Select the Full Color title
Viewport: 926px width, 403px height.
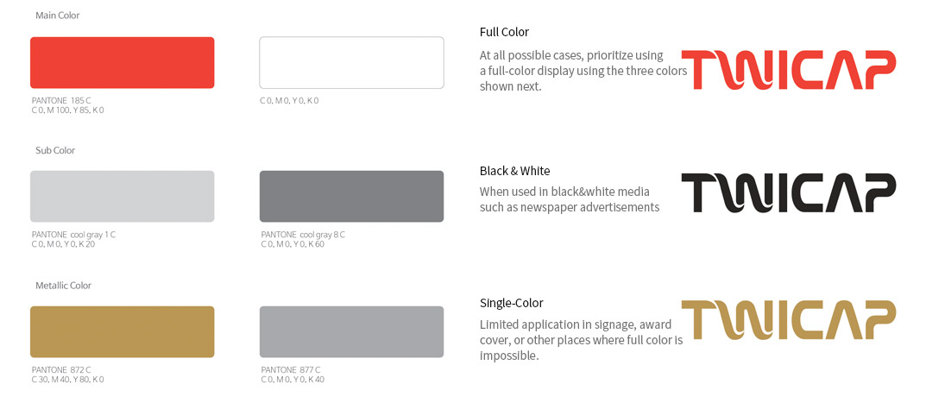coord(504,32)
